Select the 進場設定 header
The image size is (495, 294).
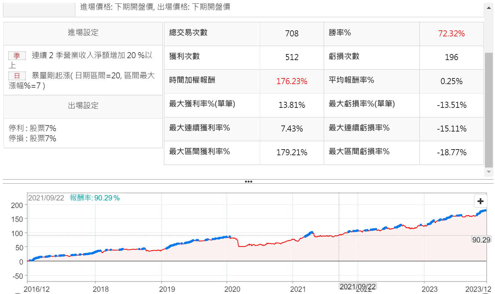coord(83,33)
